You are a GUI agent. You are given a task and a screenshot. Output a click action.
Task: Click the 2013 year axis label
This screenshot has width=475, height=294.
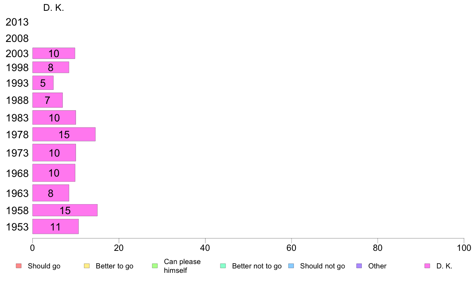pos(17,22)
